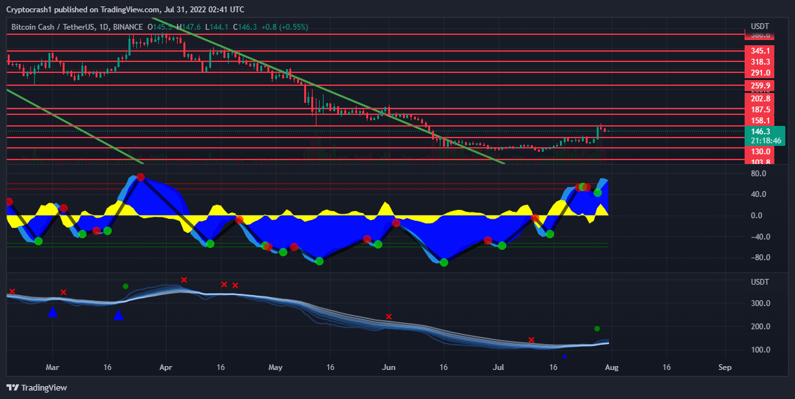Click the close value C146.3 in legend
Screen dimensions: 795x399
[245, 27]
